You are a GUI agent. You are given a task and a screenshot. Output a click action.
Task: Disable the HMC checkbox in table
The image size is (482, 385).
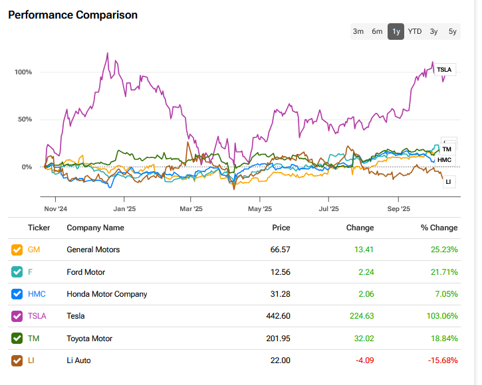(x=17, y=294)
